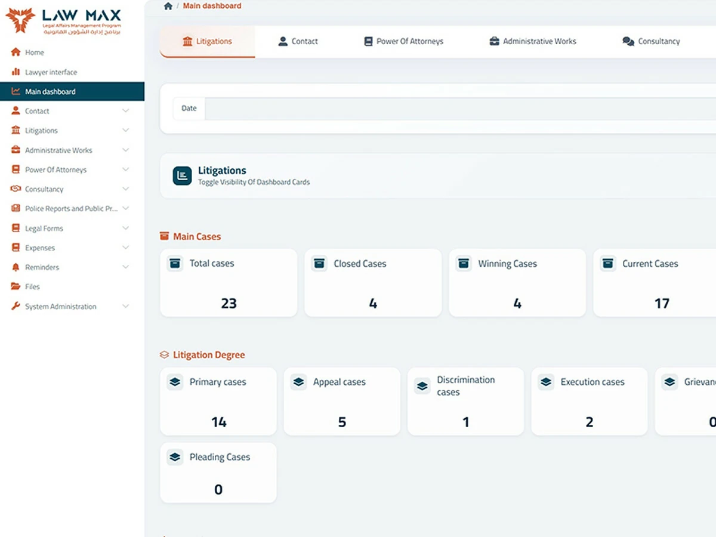716x537 pixels.
Task: Expand the System Administration sidebar chevron
Action: (125, 306)
